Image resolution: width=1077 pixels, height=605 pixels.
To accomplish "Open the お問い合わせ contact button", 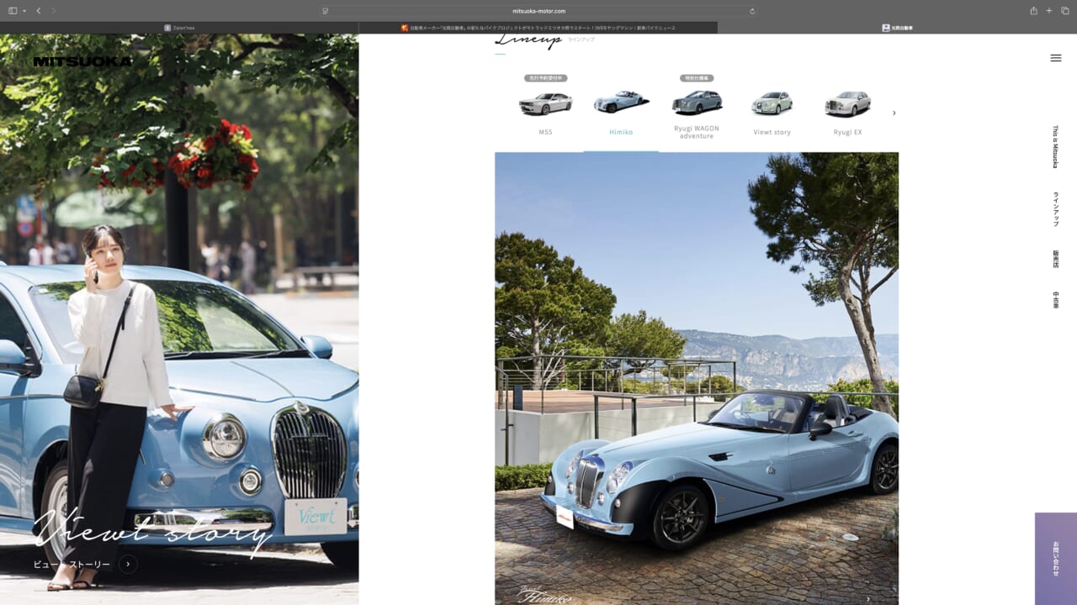I will (x=1056, y=559).
